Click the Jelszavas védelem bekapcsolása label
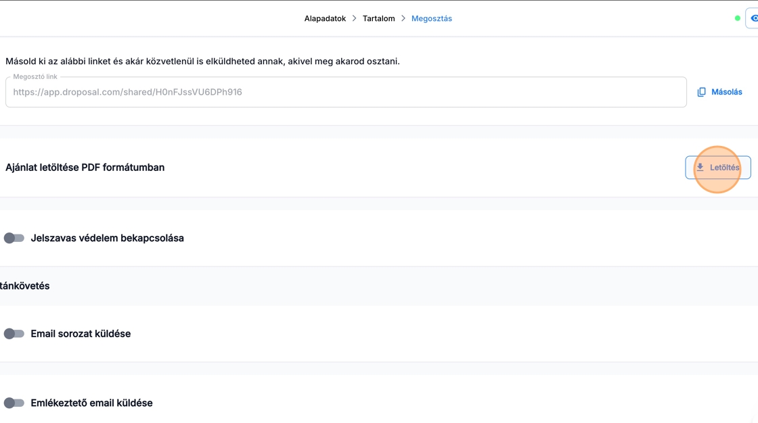This screenshot has height=423, width=758. click(107, 238)
